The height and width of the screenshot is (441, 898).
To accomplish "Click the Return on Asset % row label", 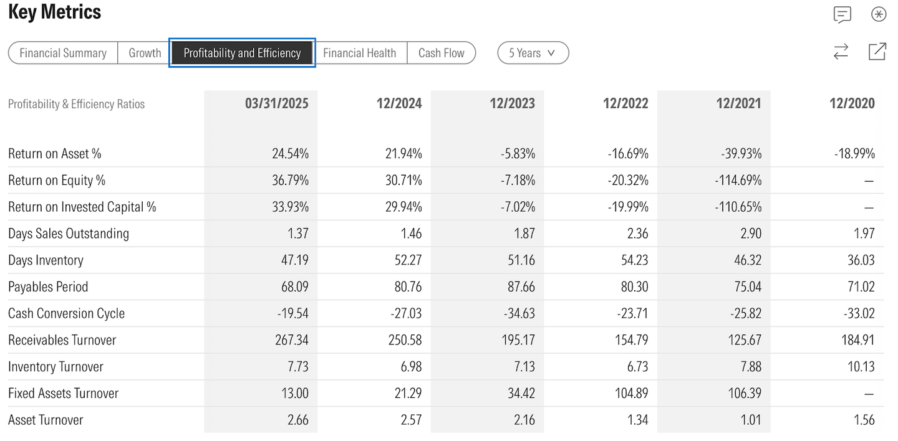I will tap(55, 154).
